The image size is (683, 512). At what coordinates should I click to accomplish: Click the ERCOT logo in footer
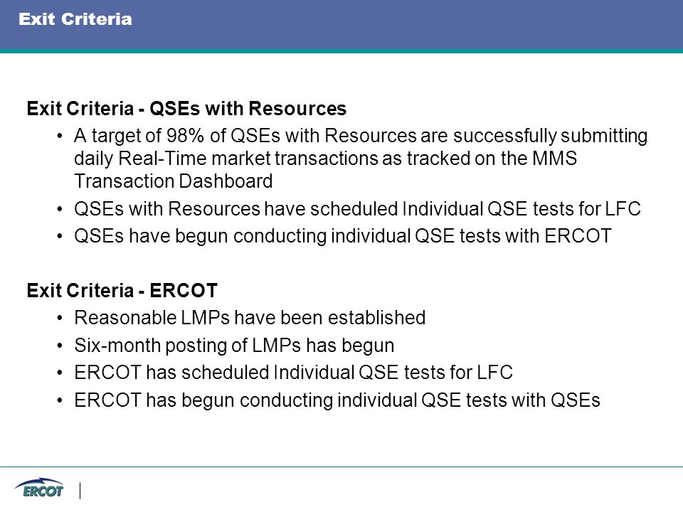tap(39, 489)
